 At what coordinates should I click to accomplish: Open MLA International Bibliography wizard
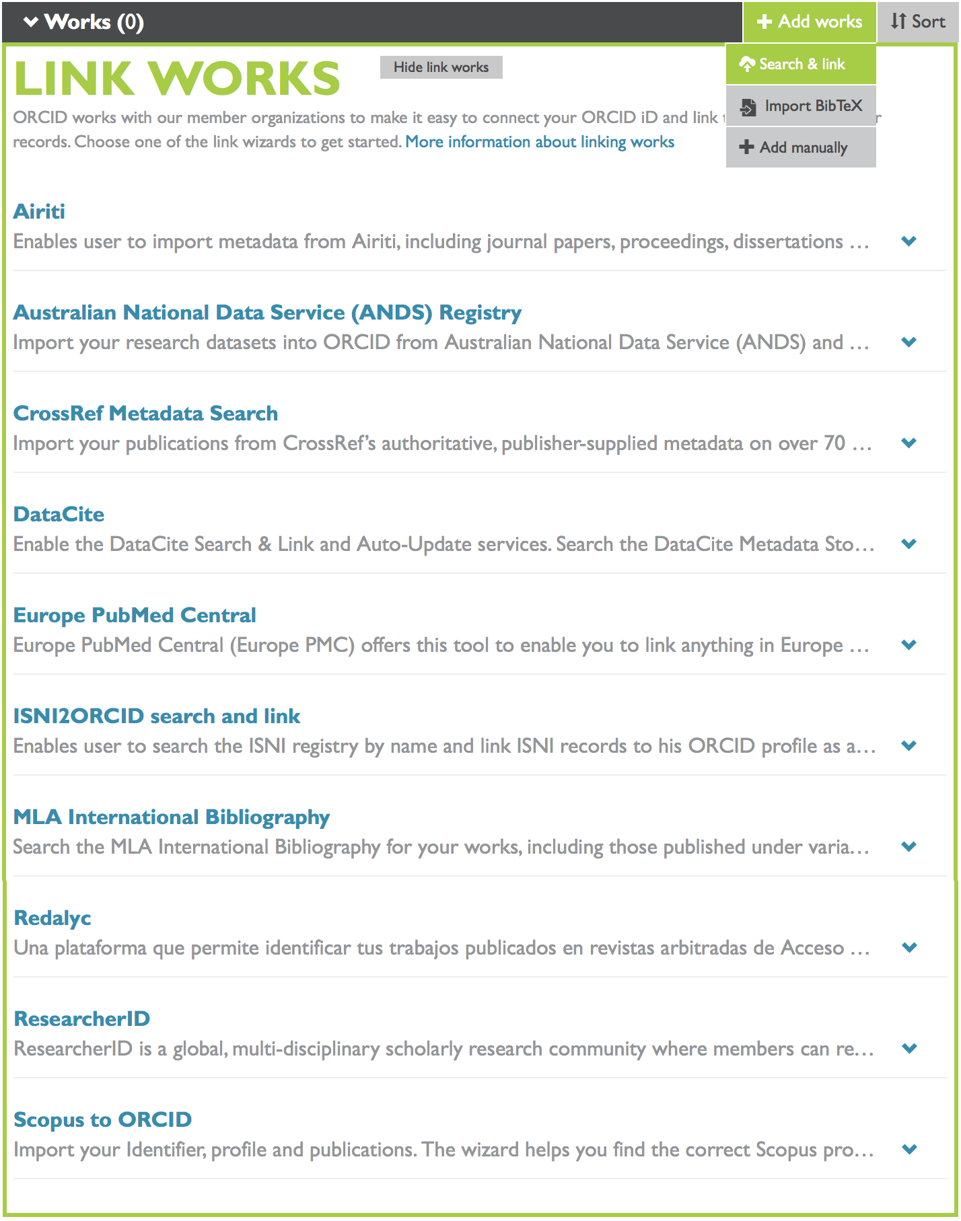point(172,817)
